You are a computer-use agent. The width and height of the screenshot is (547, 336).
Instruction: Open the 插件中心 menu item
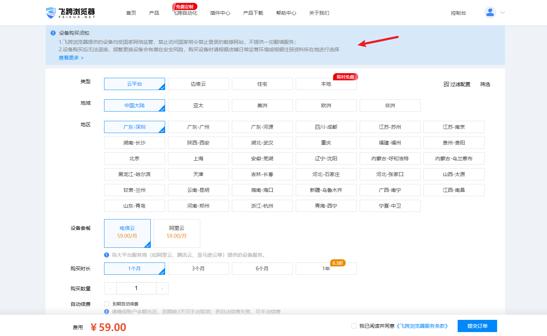pos(220,13)
